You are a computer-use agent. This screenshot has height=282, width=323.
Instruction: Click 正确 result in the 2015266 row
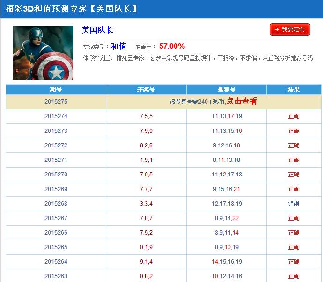pyautogui.click(x=294, y=233)
